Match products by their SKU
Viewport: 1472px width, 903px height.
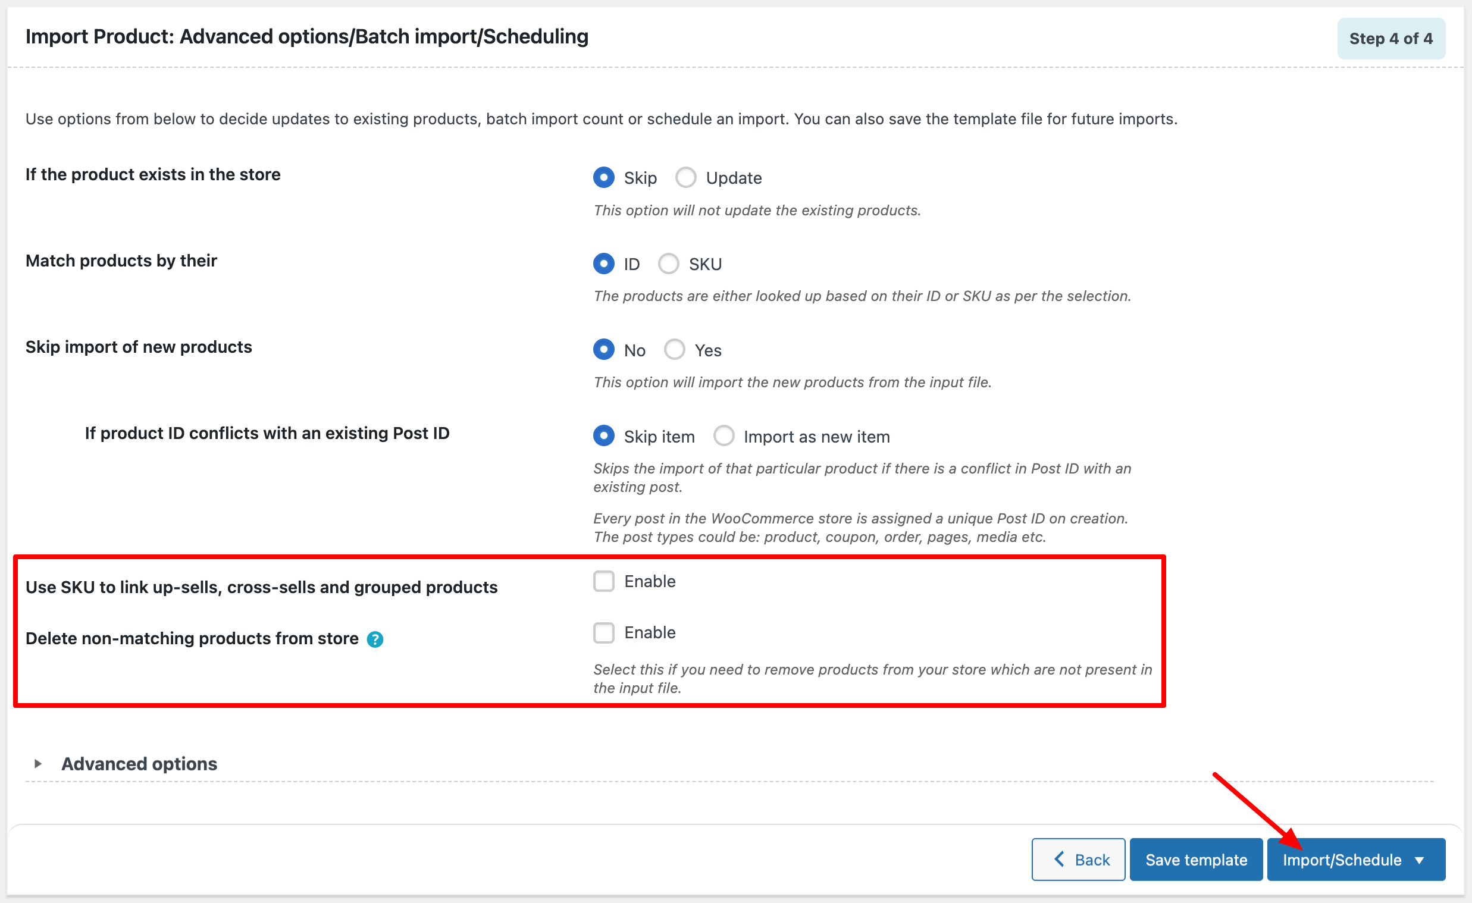[669, 264]
